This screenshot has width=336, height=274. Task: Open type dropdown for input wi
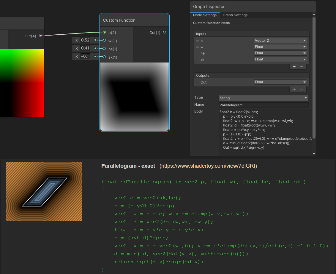click(x=280, y=47)
